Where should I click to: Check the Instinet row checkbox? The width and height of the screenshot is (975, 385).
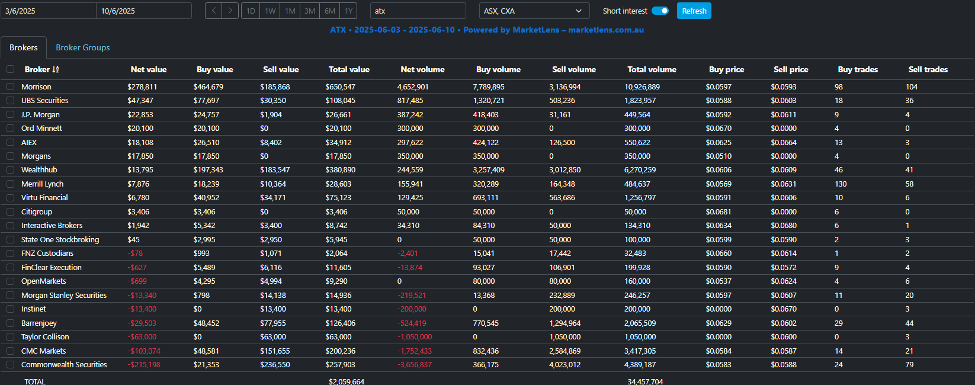coord(10,309)
